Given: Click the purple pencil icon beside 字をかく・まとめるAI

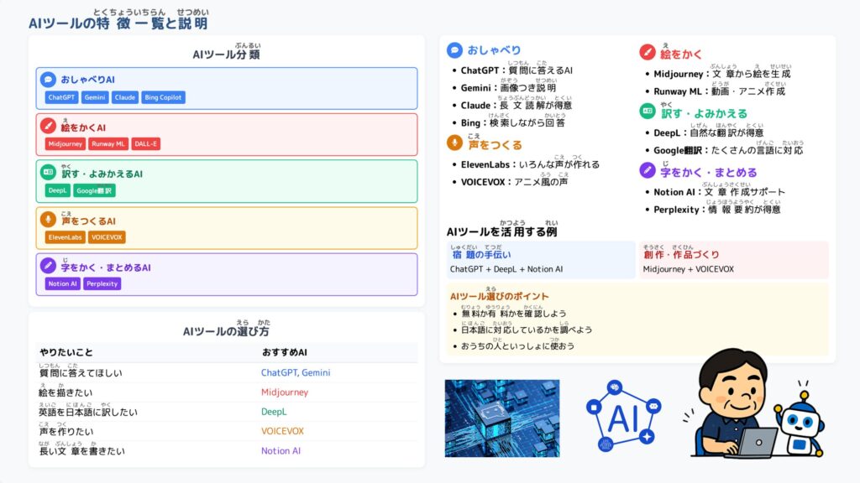Looking at the screenshot, I should click(x=48, y=266).
